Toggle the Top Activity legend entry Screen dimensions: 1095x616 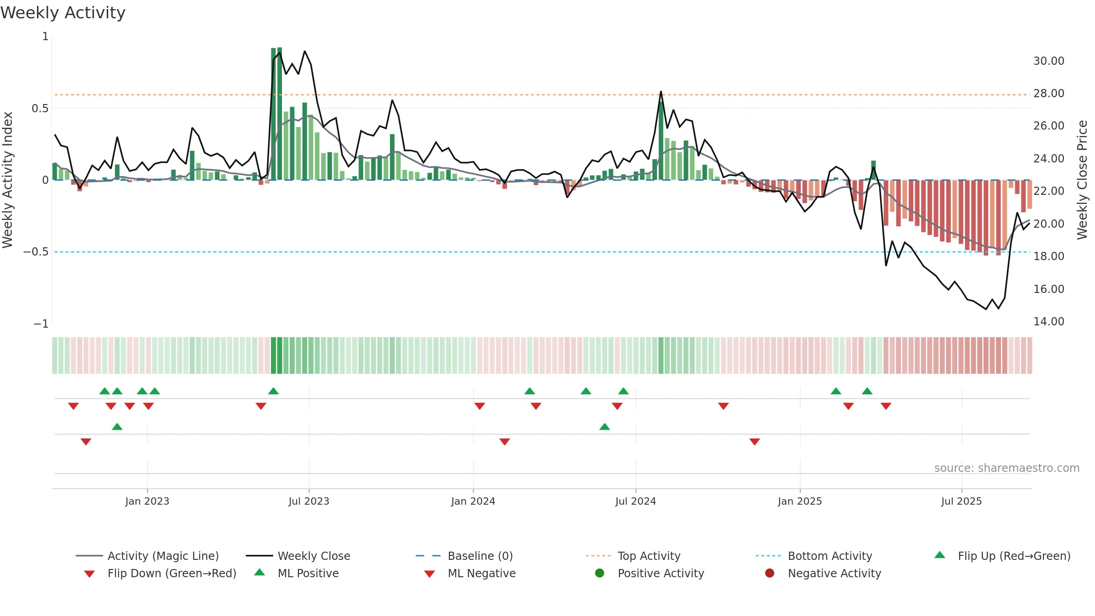pos(633,556)
